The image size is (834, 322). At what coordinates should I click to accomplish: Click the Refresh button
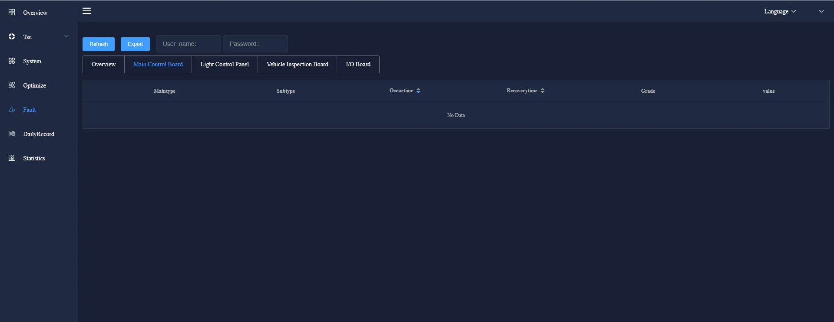tap(99, 44)
